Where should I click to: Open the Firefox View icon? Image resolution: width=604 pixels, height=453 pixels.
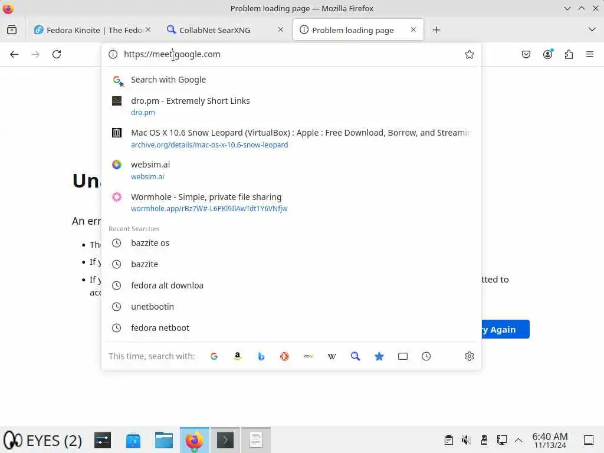pyautogui.click(x=12, y=29)
